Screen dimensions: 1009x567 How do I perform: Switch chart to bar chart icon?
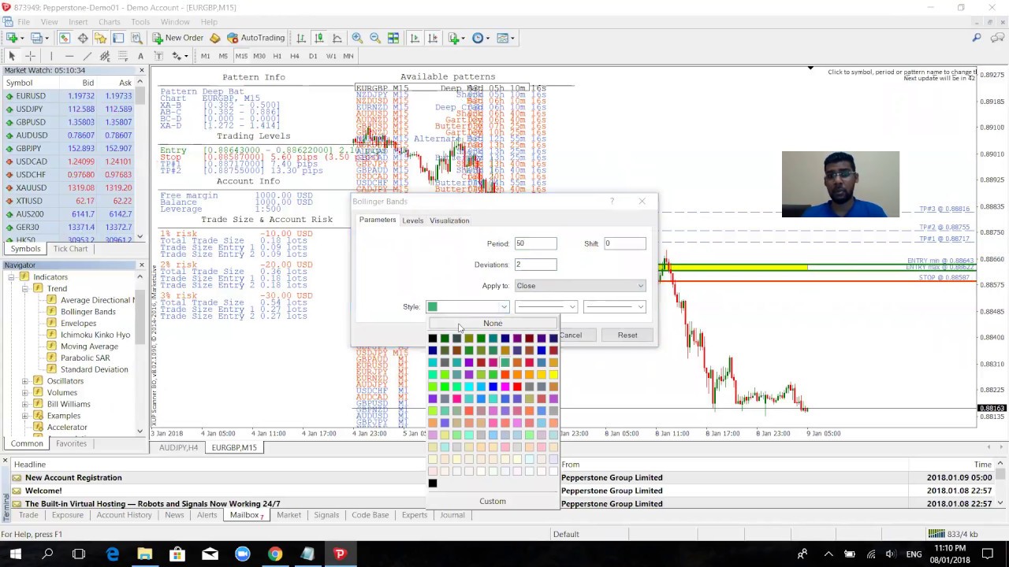pyautogui.click(x=300, y=38)
